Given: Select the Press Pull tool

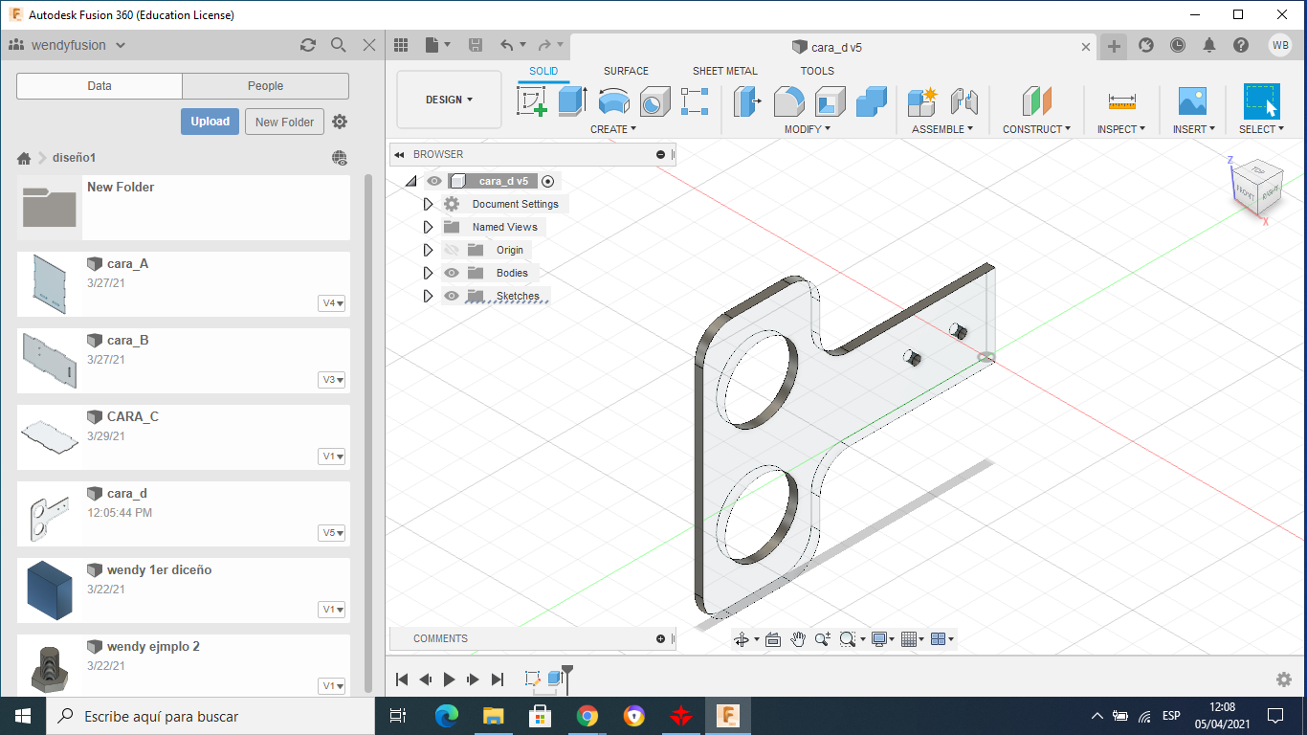Looking at the screenshot, I should pyautogui.click(x=747, y=100).
